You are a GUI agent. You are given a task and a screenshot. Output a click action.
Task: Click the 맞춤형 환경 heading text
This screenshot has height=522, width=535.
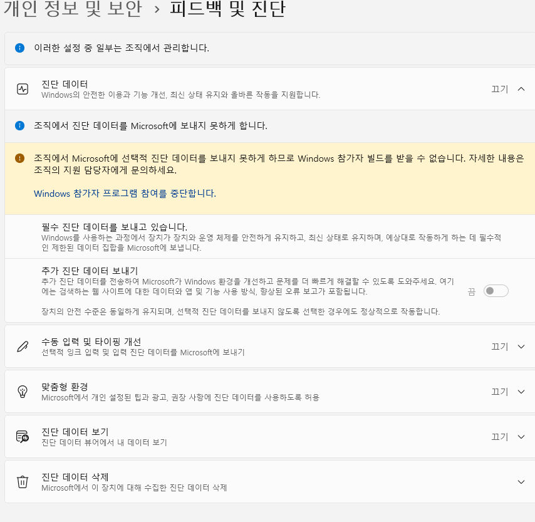point(65,387)
